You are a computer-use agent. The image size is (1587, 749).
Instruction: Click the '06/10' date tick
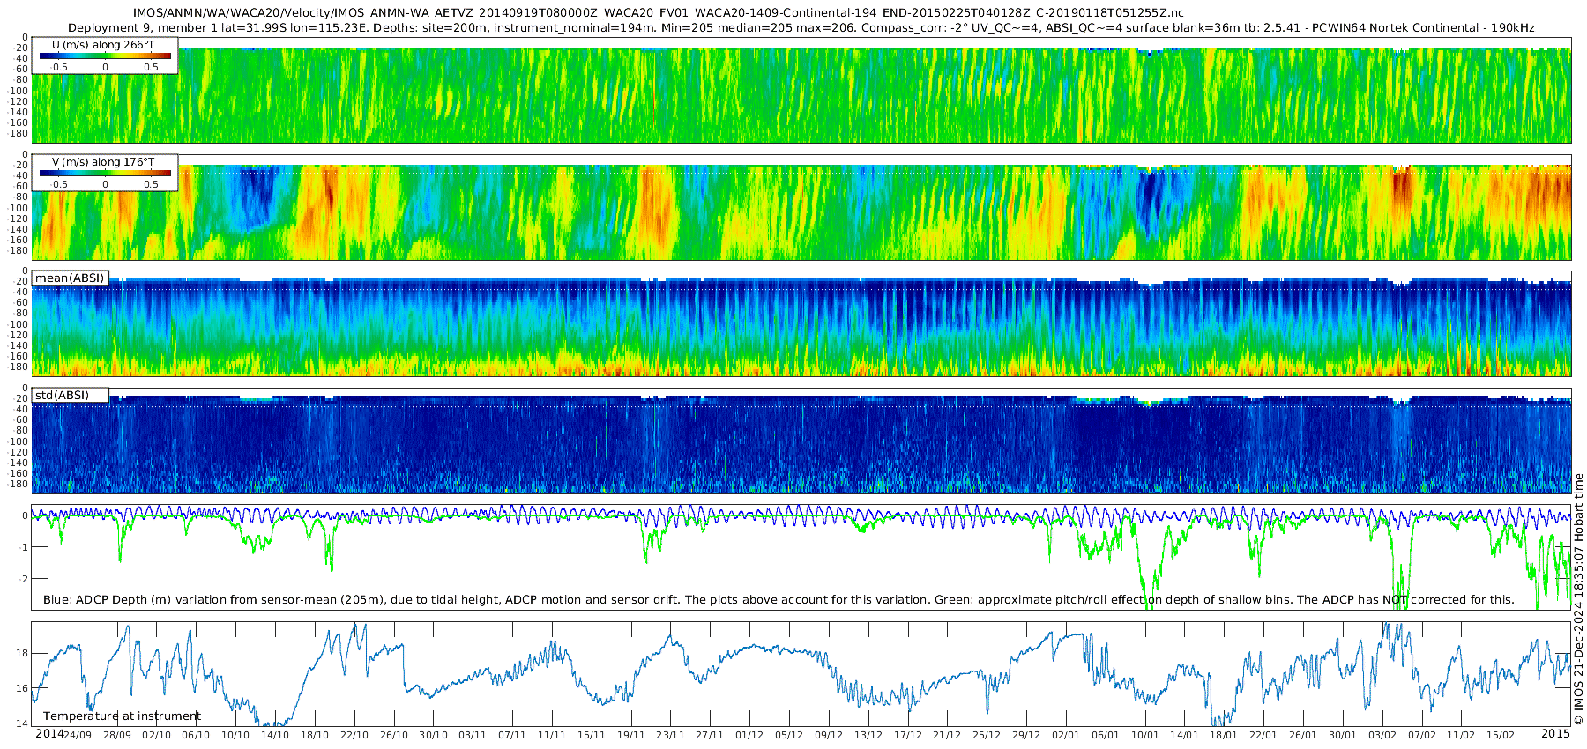click(196, 735)
